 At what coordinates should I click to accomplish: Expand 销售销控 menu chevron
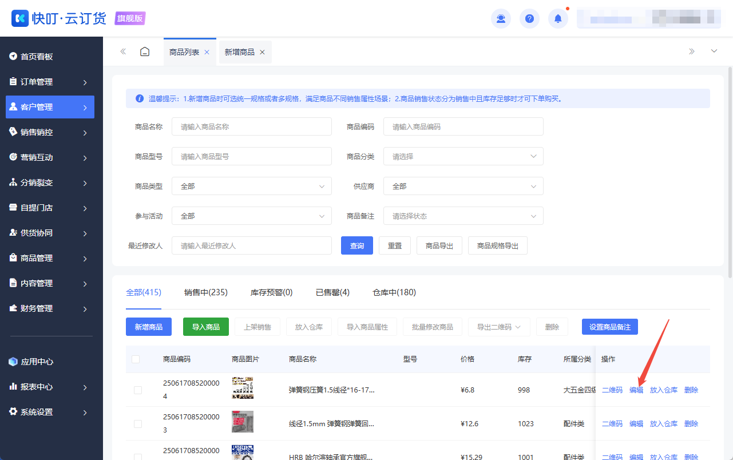(x=85, y=133)
